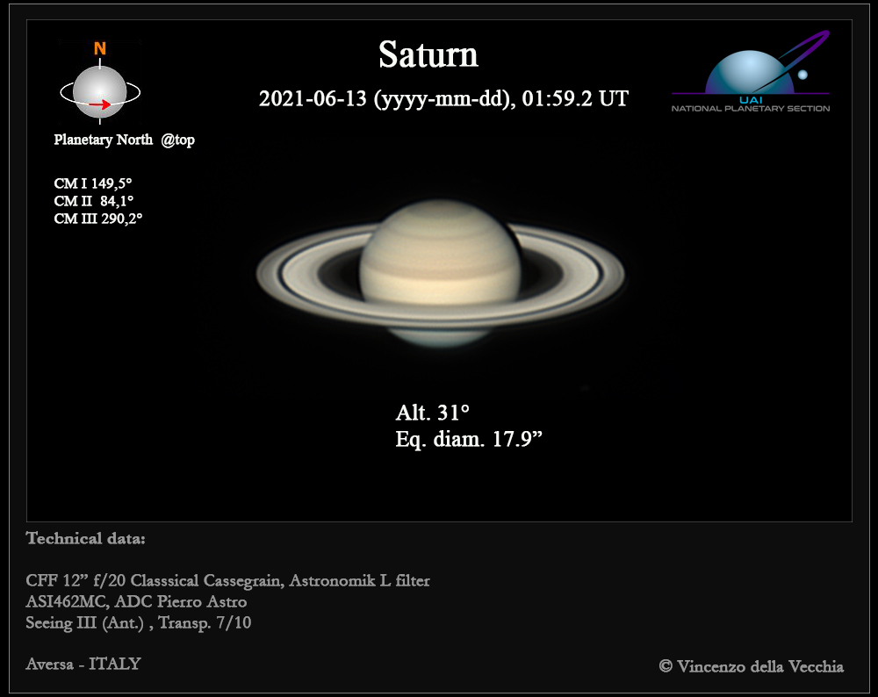Click the orange 'N' north marker

click(100, 48)
